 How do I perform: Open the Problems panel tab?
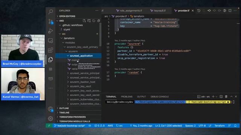click(127, 97)
